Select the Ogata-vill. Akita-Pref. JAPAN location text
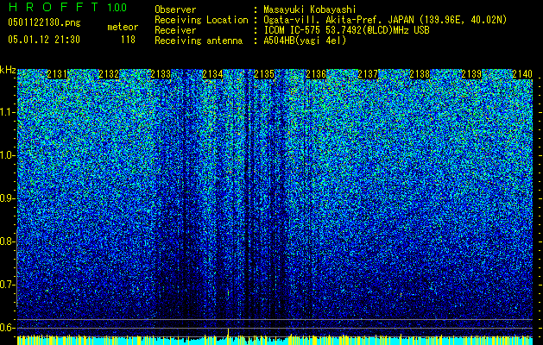 coord(385,20)
